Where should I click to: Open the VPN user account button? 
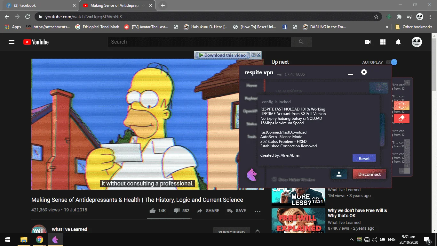point(339,174)
